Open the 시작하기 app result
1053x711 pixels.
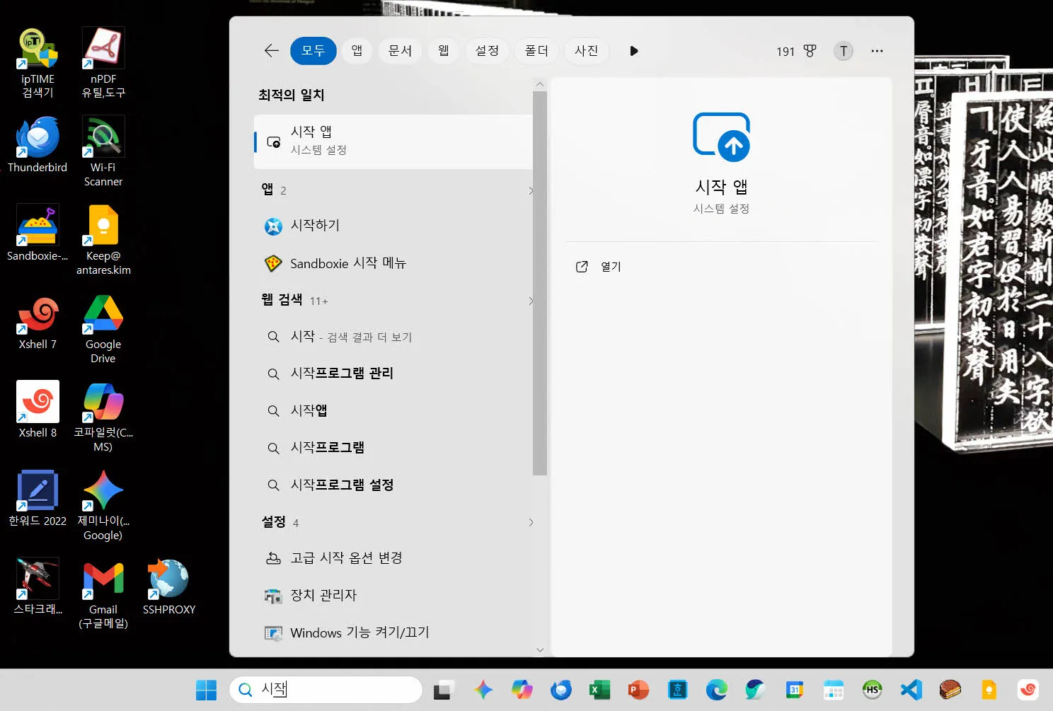click(393, 226)
